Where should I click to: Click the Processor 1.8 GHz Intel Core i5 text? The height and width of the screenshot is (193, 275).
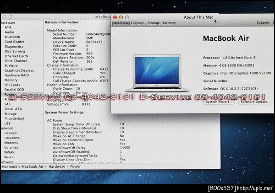tap(229, 58)
